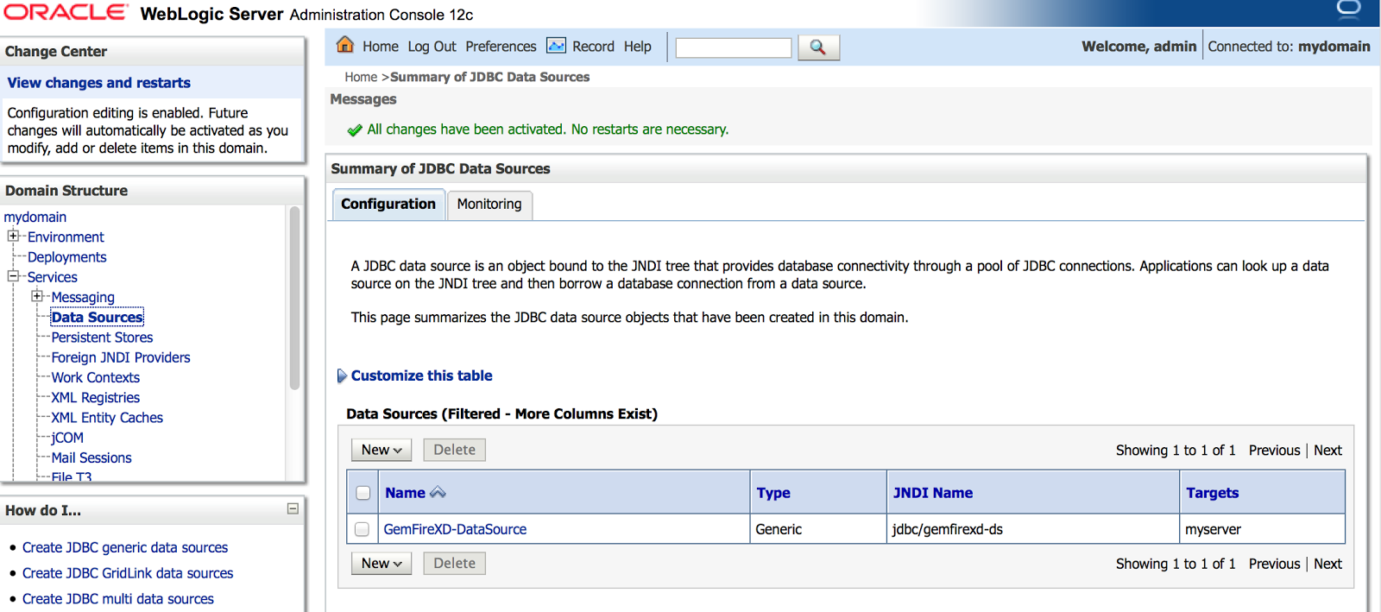
Task: Open the top New dropdown button
Action: tap(382, 450)
